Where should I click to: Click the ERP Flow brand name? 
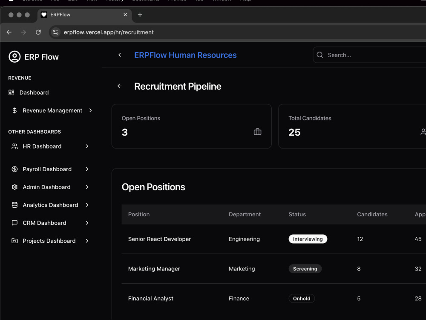tap(42, 57)
